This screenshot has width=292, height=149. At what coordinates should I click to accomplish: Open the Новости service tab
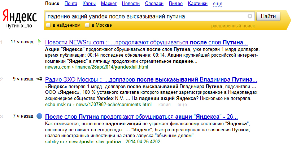pos(131,4)
